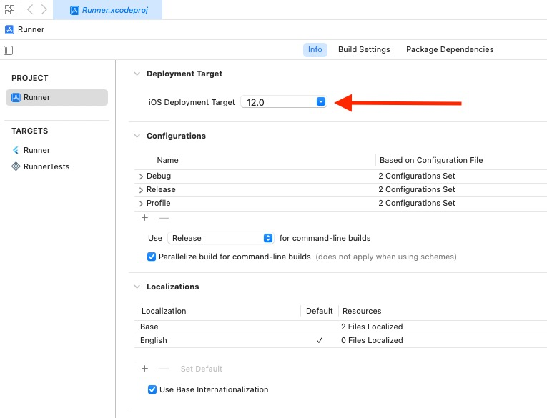Open the related items grid menu
Viewport: 547px width, 418px height.
point(10,9)
